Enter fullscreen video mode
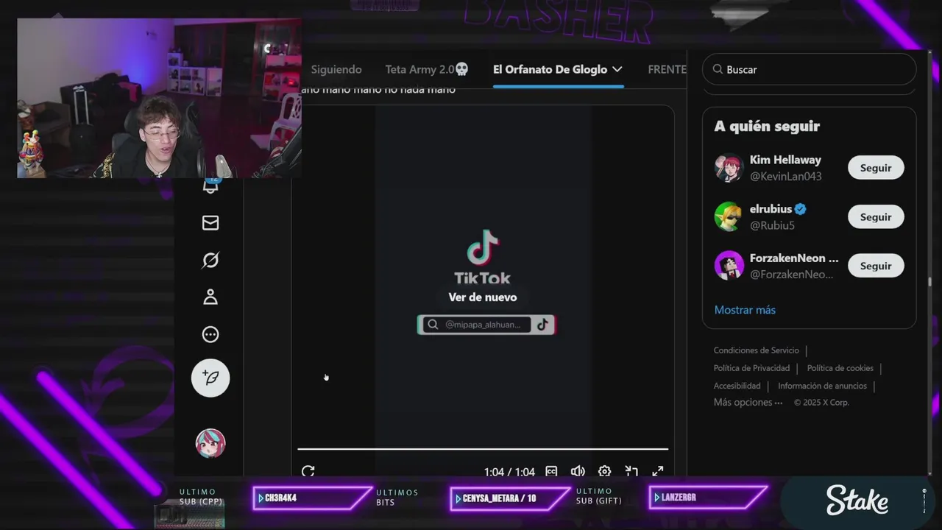 pyautogui.click(x=658, y=471)
